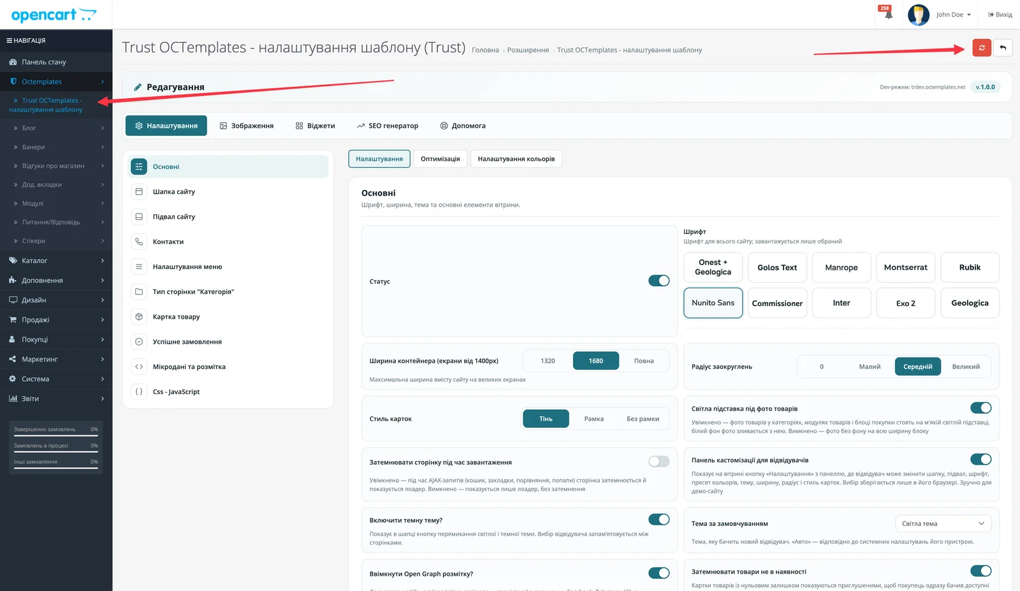The image size is (1020, 591).
Task: Choose the Rubik font button
Action: [x=970, y=268]
